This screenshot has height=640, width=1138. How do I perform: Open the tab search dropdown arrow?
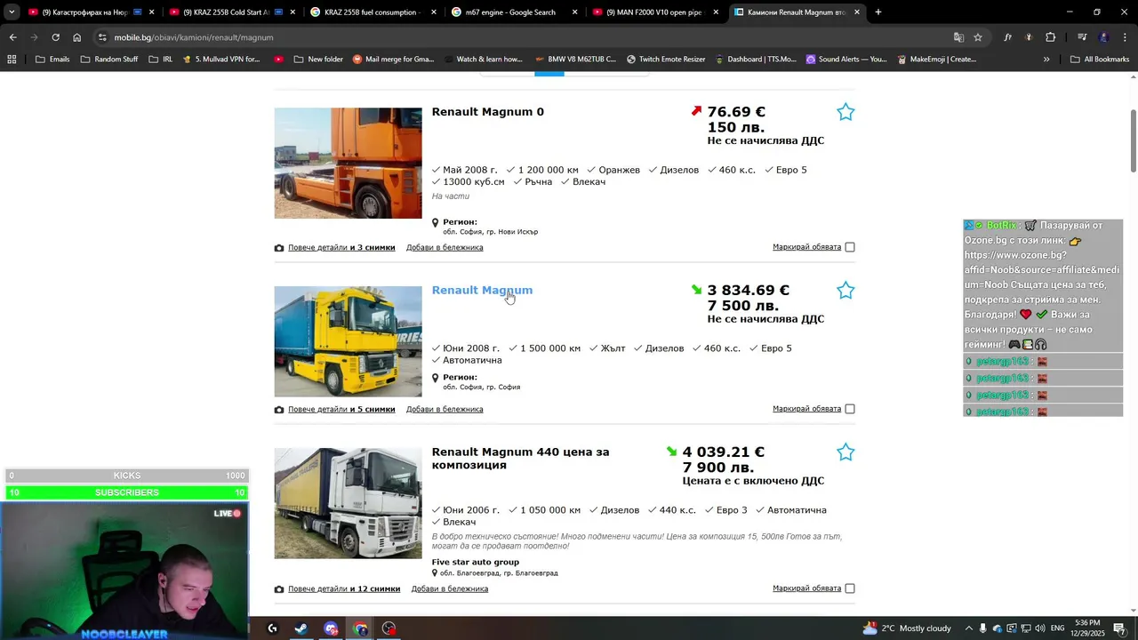click(12, 12)
